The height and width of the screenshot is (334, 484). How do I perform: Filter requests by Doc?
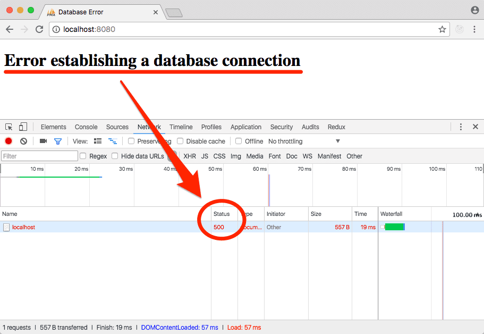[x=292, y=156]
